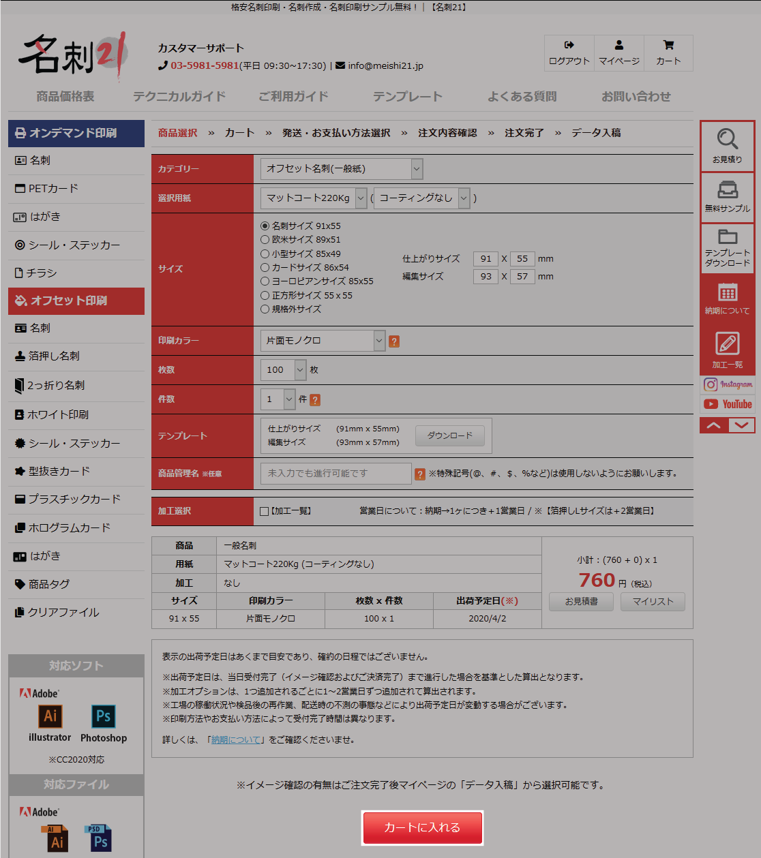Click the お見積書 button

click(x=581, y=602)
